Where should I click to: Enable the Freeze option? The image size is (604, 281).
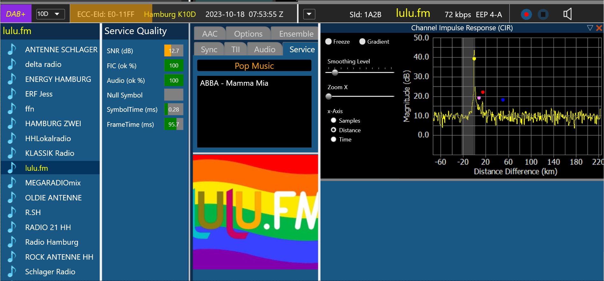click(x=328, y=42)
